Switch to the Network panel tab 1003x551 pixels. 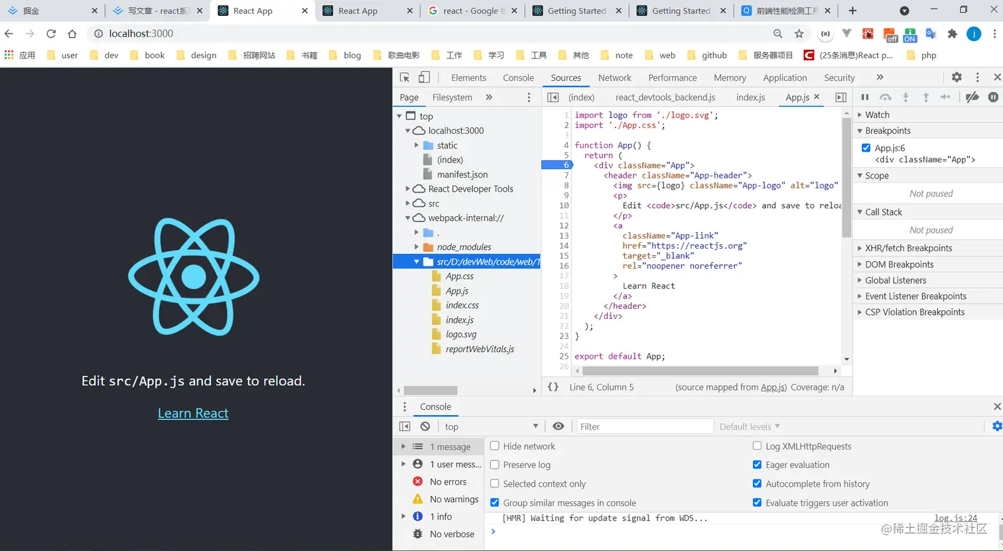615,78
